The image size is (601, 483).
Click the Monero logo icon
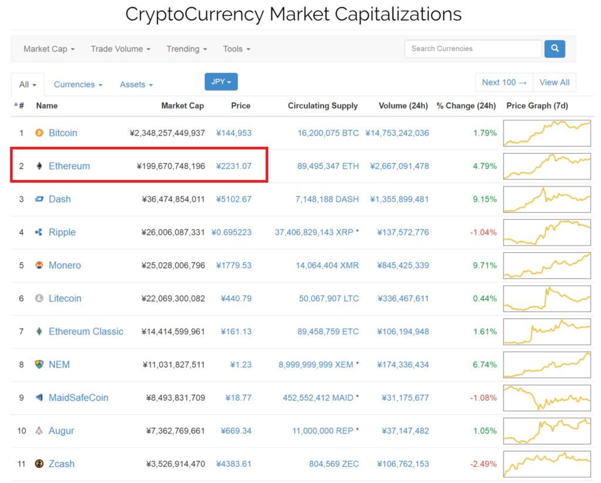39,265
